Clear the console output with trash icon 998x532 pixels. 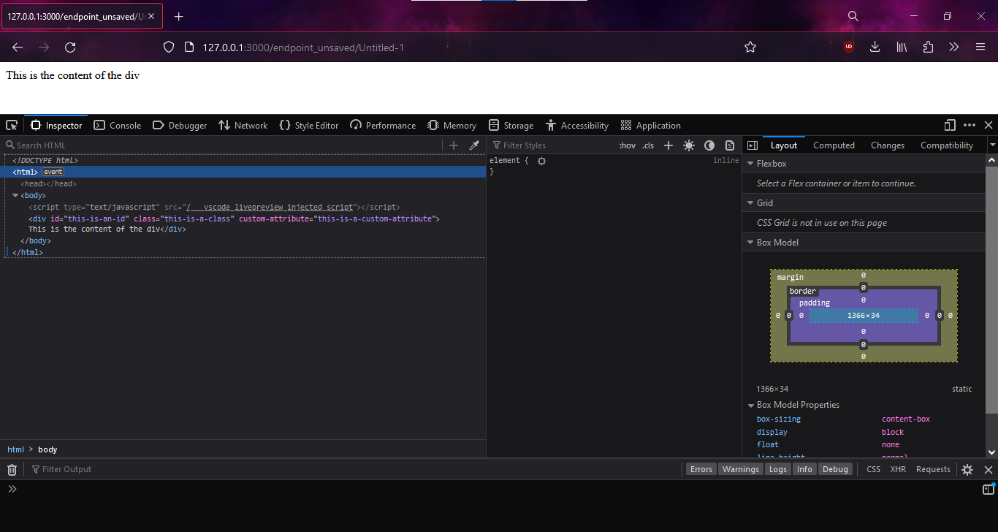[12, 469]
